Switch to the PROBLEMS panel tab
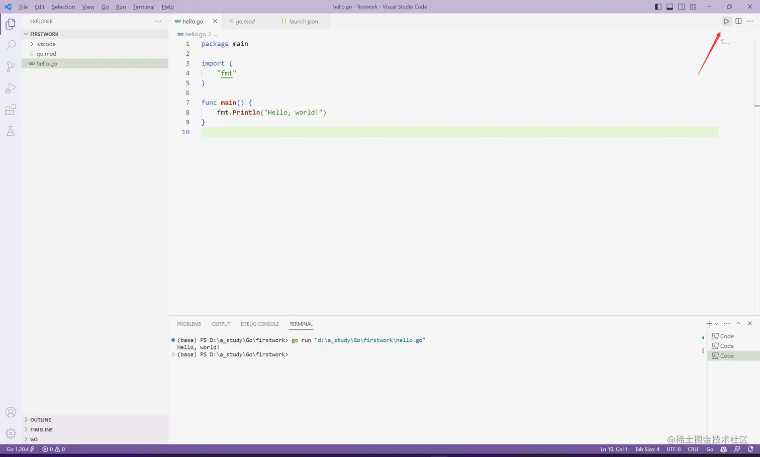This screenshot has width=760, height=457. click(189, 324)
